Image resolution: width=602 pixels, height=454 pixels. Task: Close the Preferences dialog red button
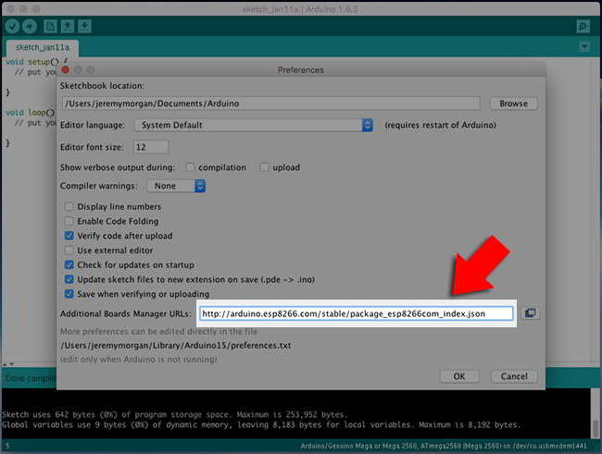coord(66,69)
